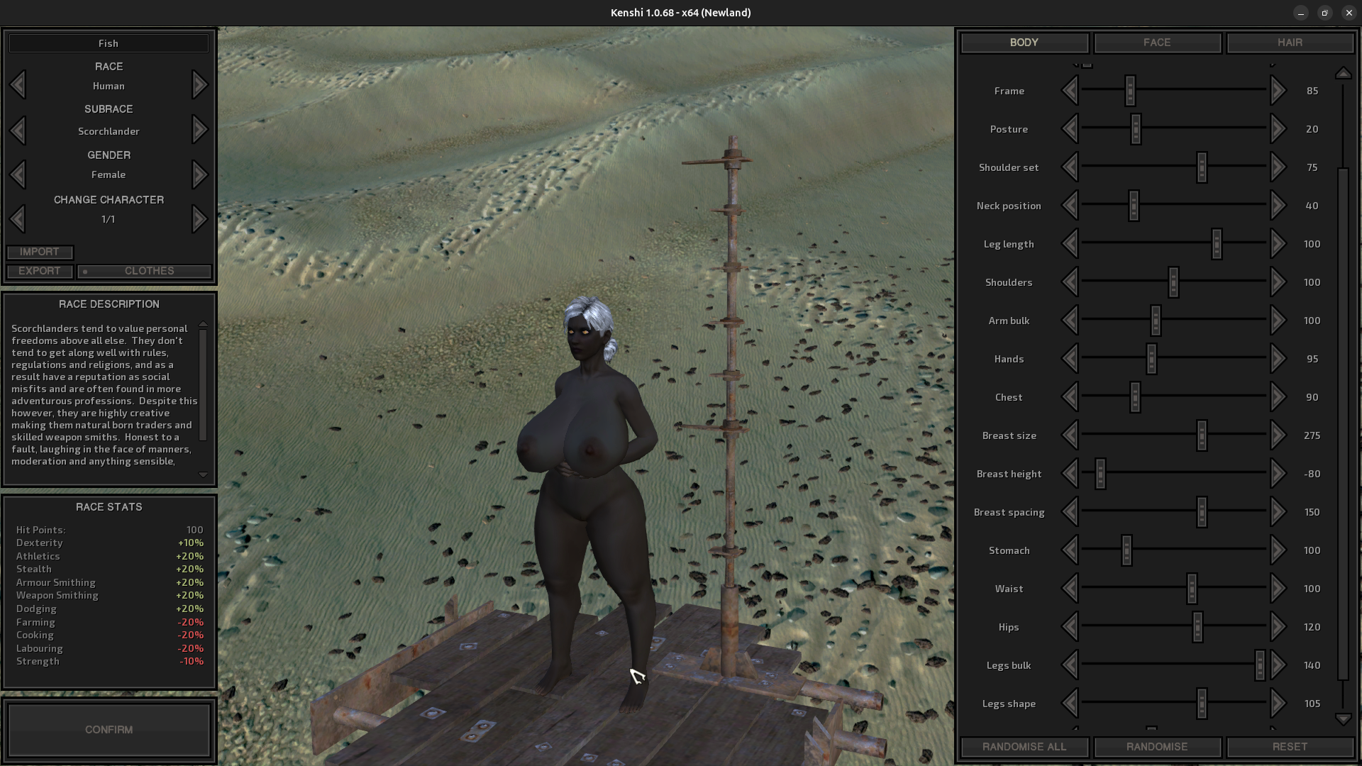1362x766 pixels.
Task: Open the BODY tab
Action: tap(1024, 43)
